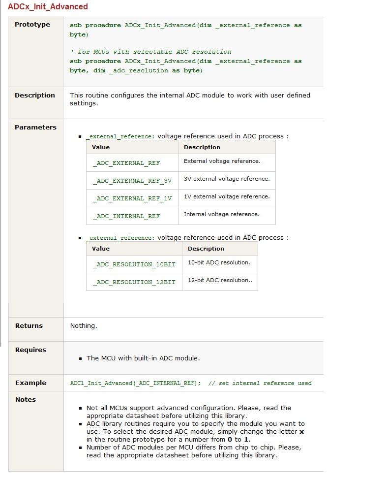The width and height of the screenshot is (386, 481).
Task: Click the _ADC_RESOLUTION_10BIT value
Action: pyautogui.click(x=134, y=264)
